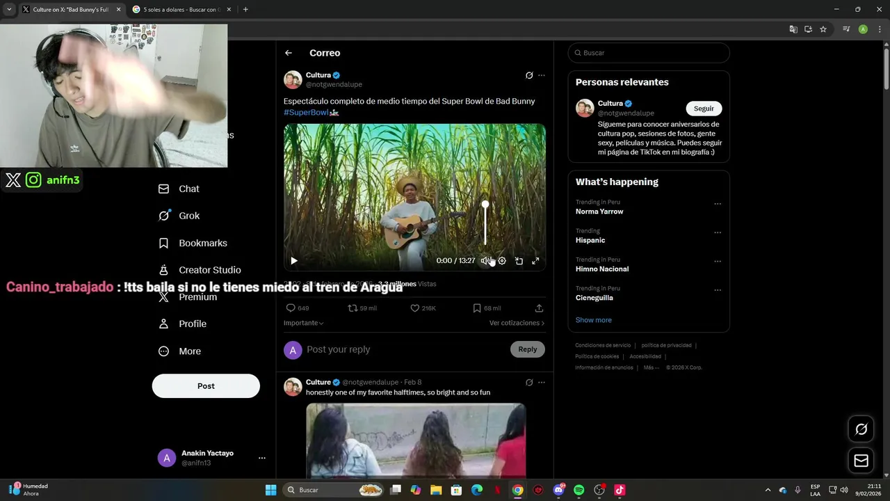Open options for Cieneguilla trend
The image size is (890, 501).
tap(718, 291)
